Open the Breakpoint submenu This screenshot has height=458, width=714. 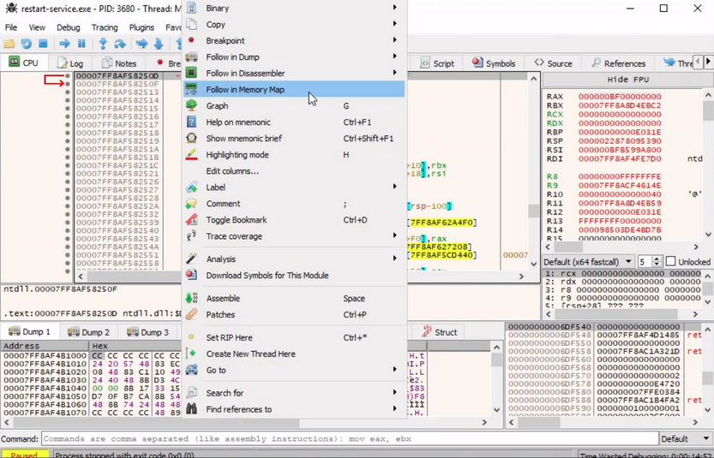225,41
